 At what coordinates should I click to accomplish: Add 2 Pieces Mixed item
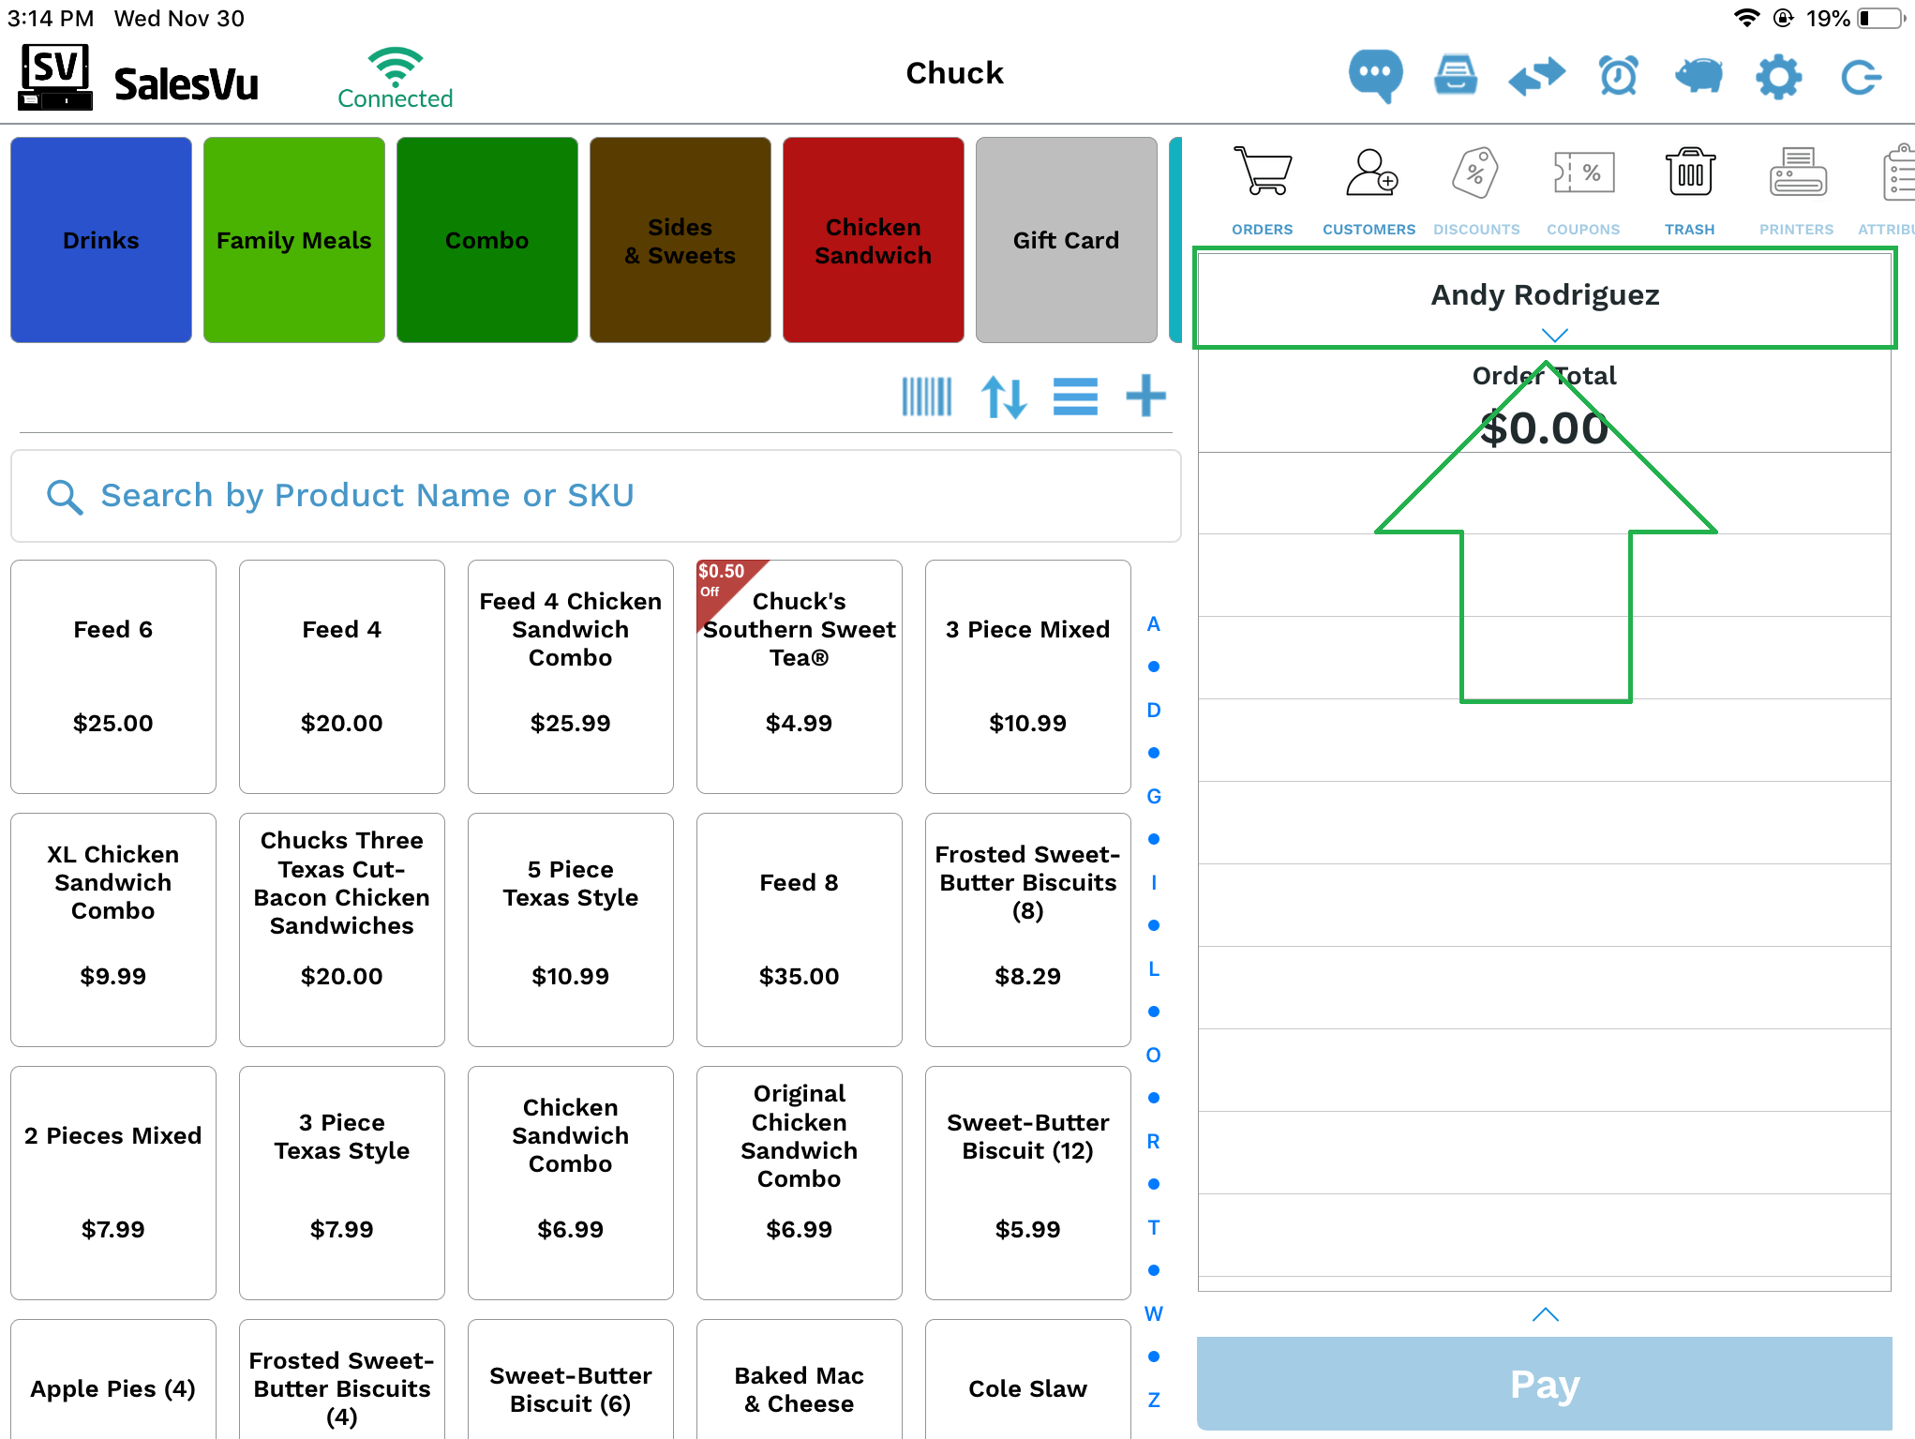tap(113, 1183)
